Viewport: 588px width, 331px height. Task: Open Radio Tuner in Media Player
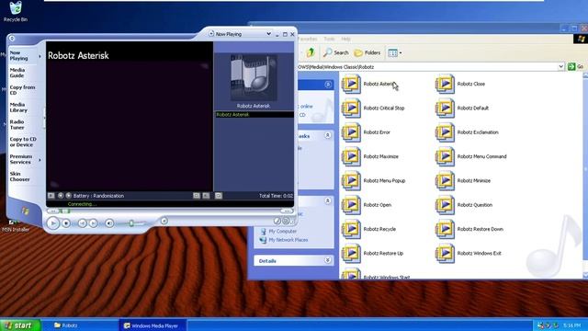17,125
